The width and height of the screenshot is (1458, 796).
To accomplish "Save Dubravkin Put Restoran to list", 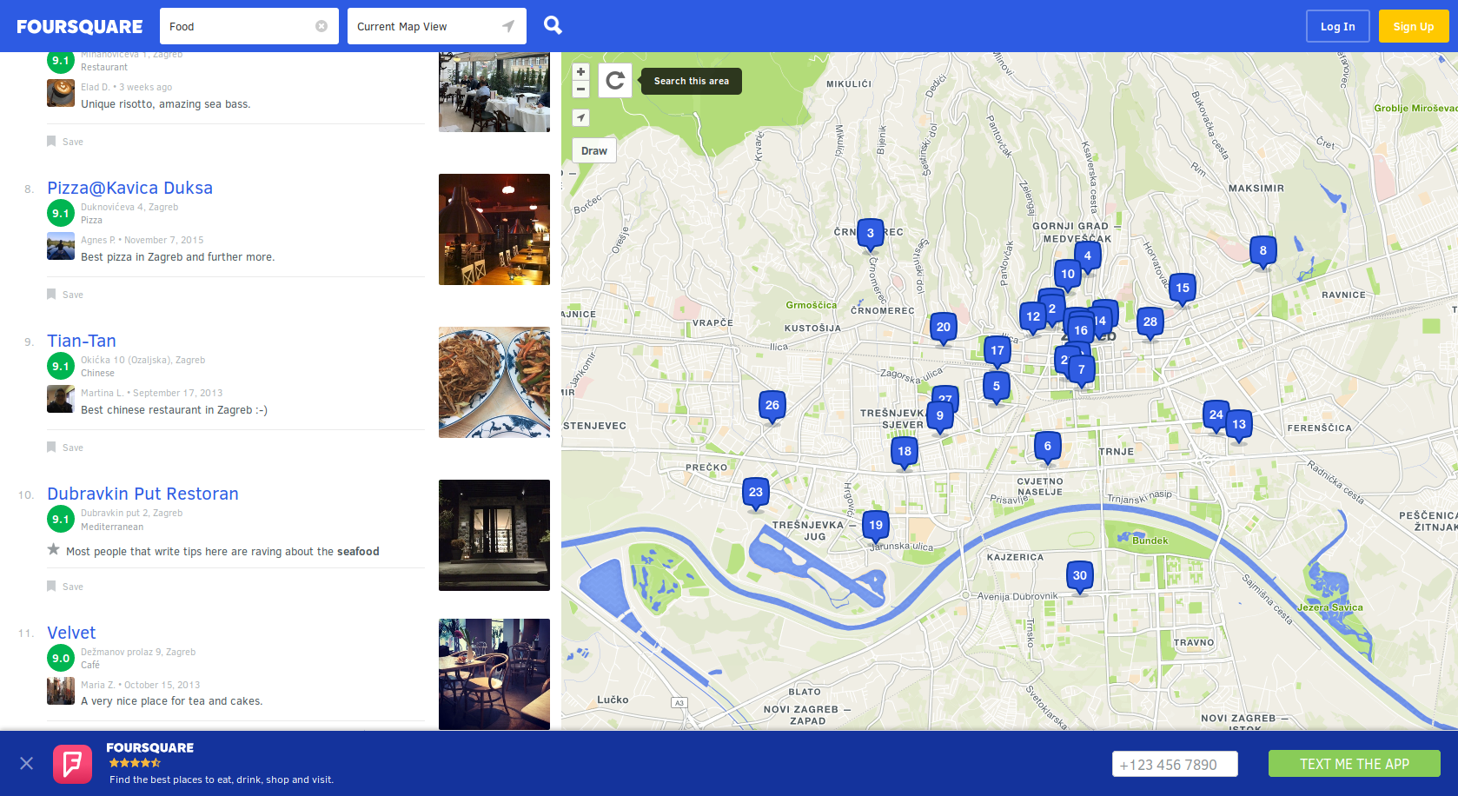I will pyautogui.click(x=65, y=587).
